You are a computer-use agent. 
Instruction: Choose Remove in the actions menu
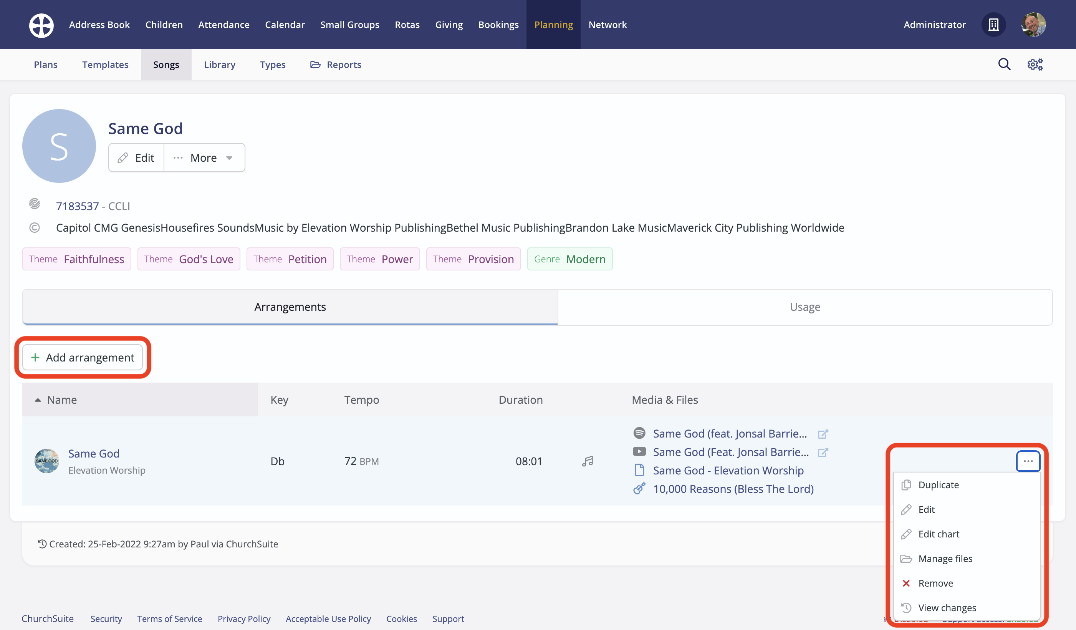coord(935,583)
